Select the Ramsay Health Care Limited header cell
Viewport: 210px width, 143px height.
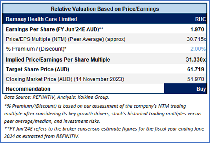(41, 19)
